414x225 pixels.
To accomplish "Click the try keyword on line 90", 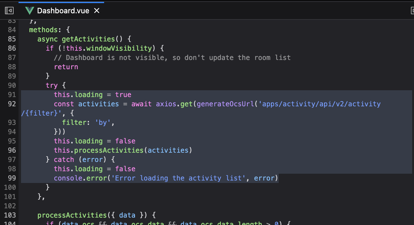I will pyautogui.click(x=52, y=85).
